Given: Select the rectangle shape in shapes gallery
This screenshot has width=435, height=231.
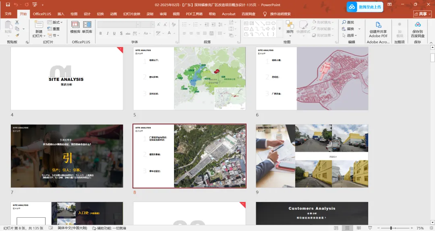Looking at the screenshot, I should tap(268, 23).
